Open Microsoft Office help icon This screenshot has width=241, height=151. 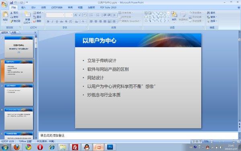[239, 7]
